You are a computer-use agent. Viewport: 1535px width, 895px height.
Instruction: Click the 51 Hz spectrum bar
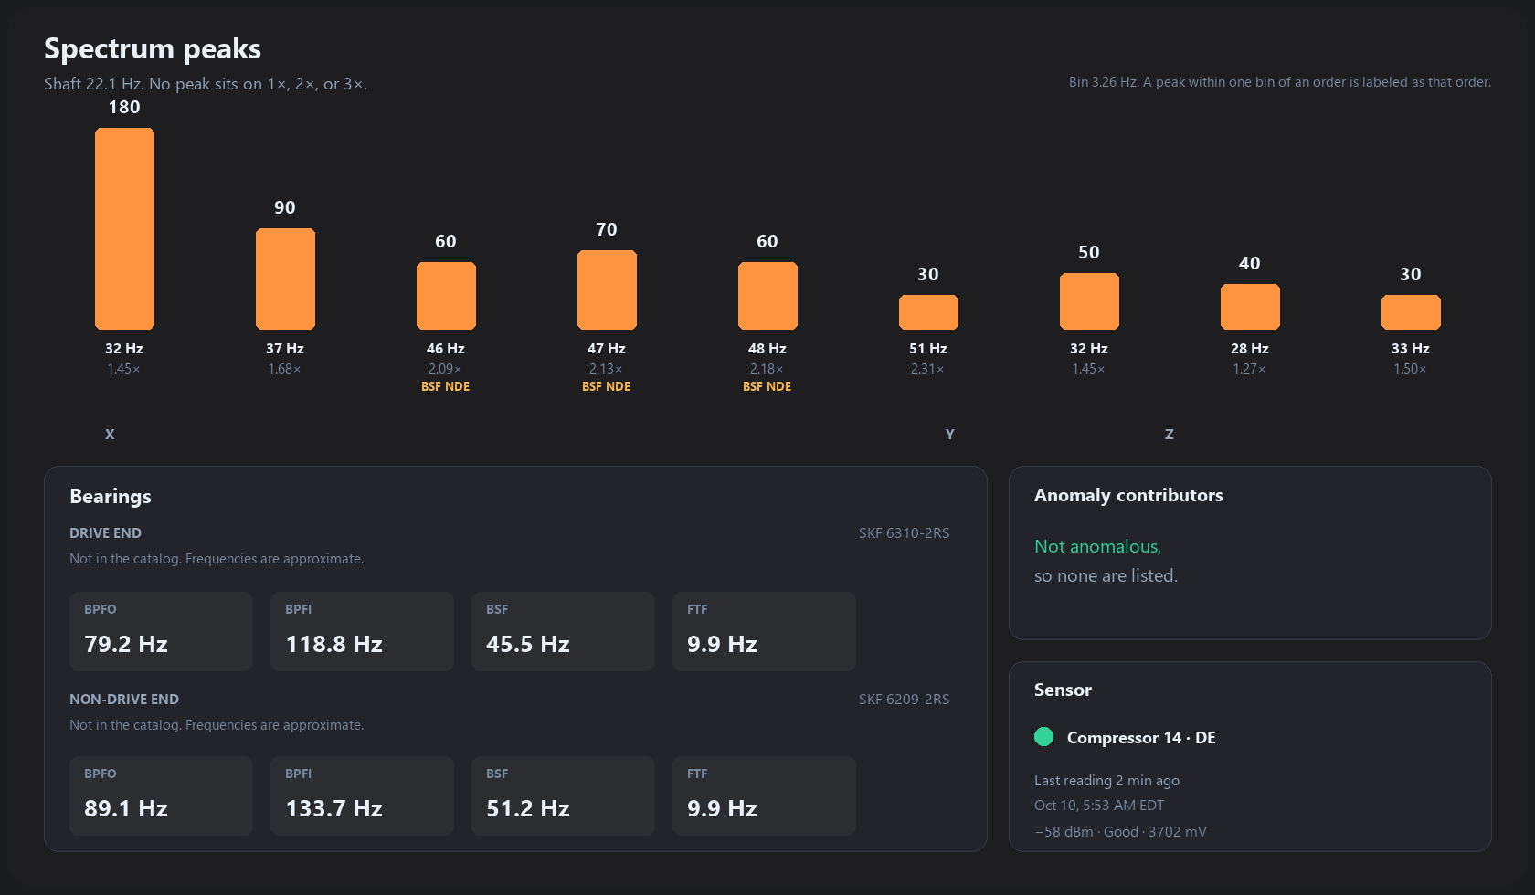tap(928, 312)
